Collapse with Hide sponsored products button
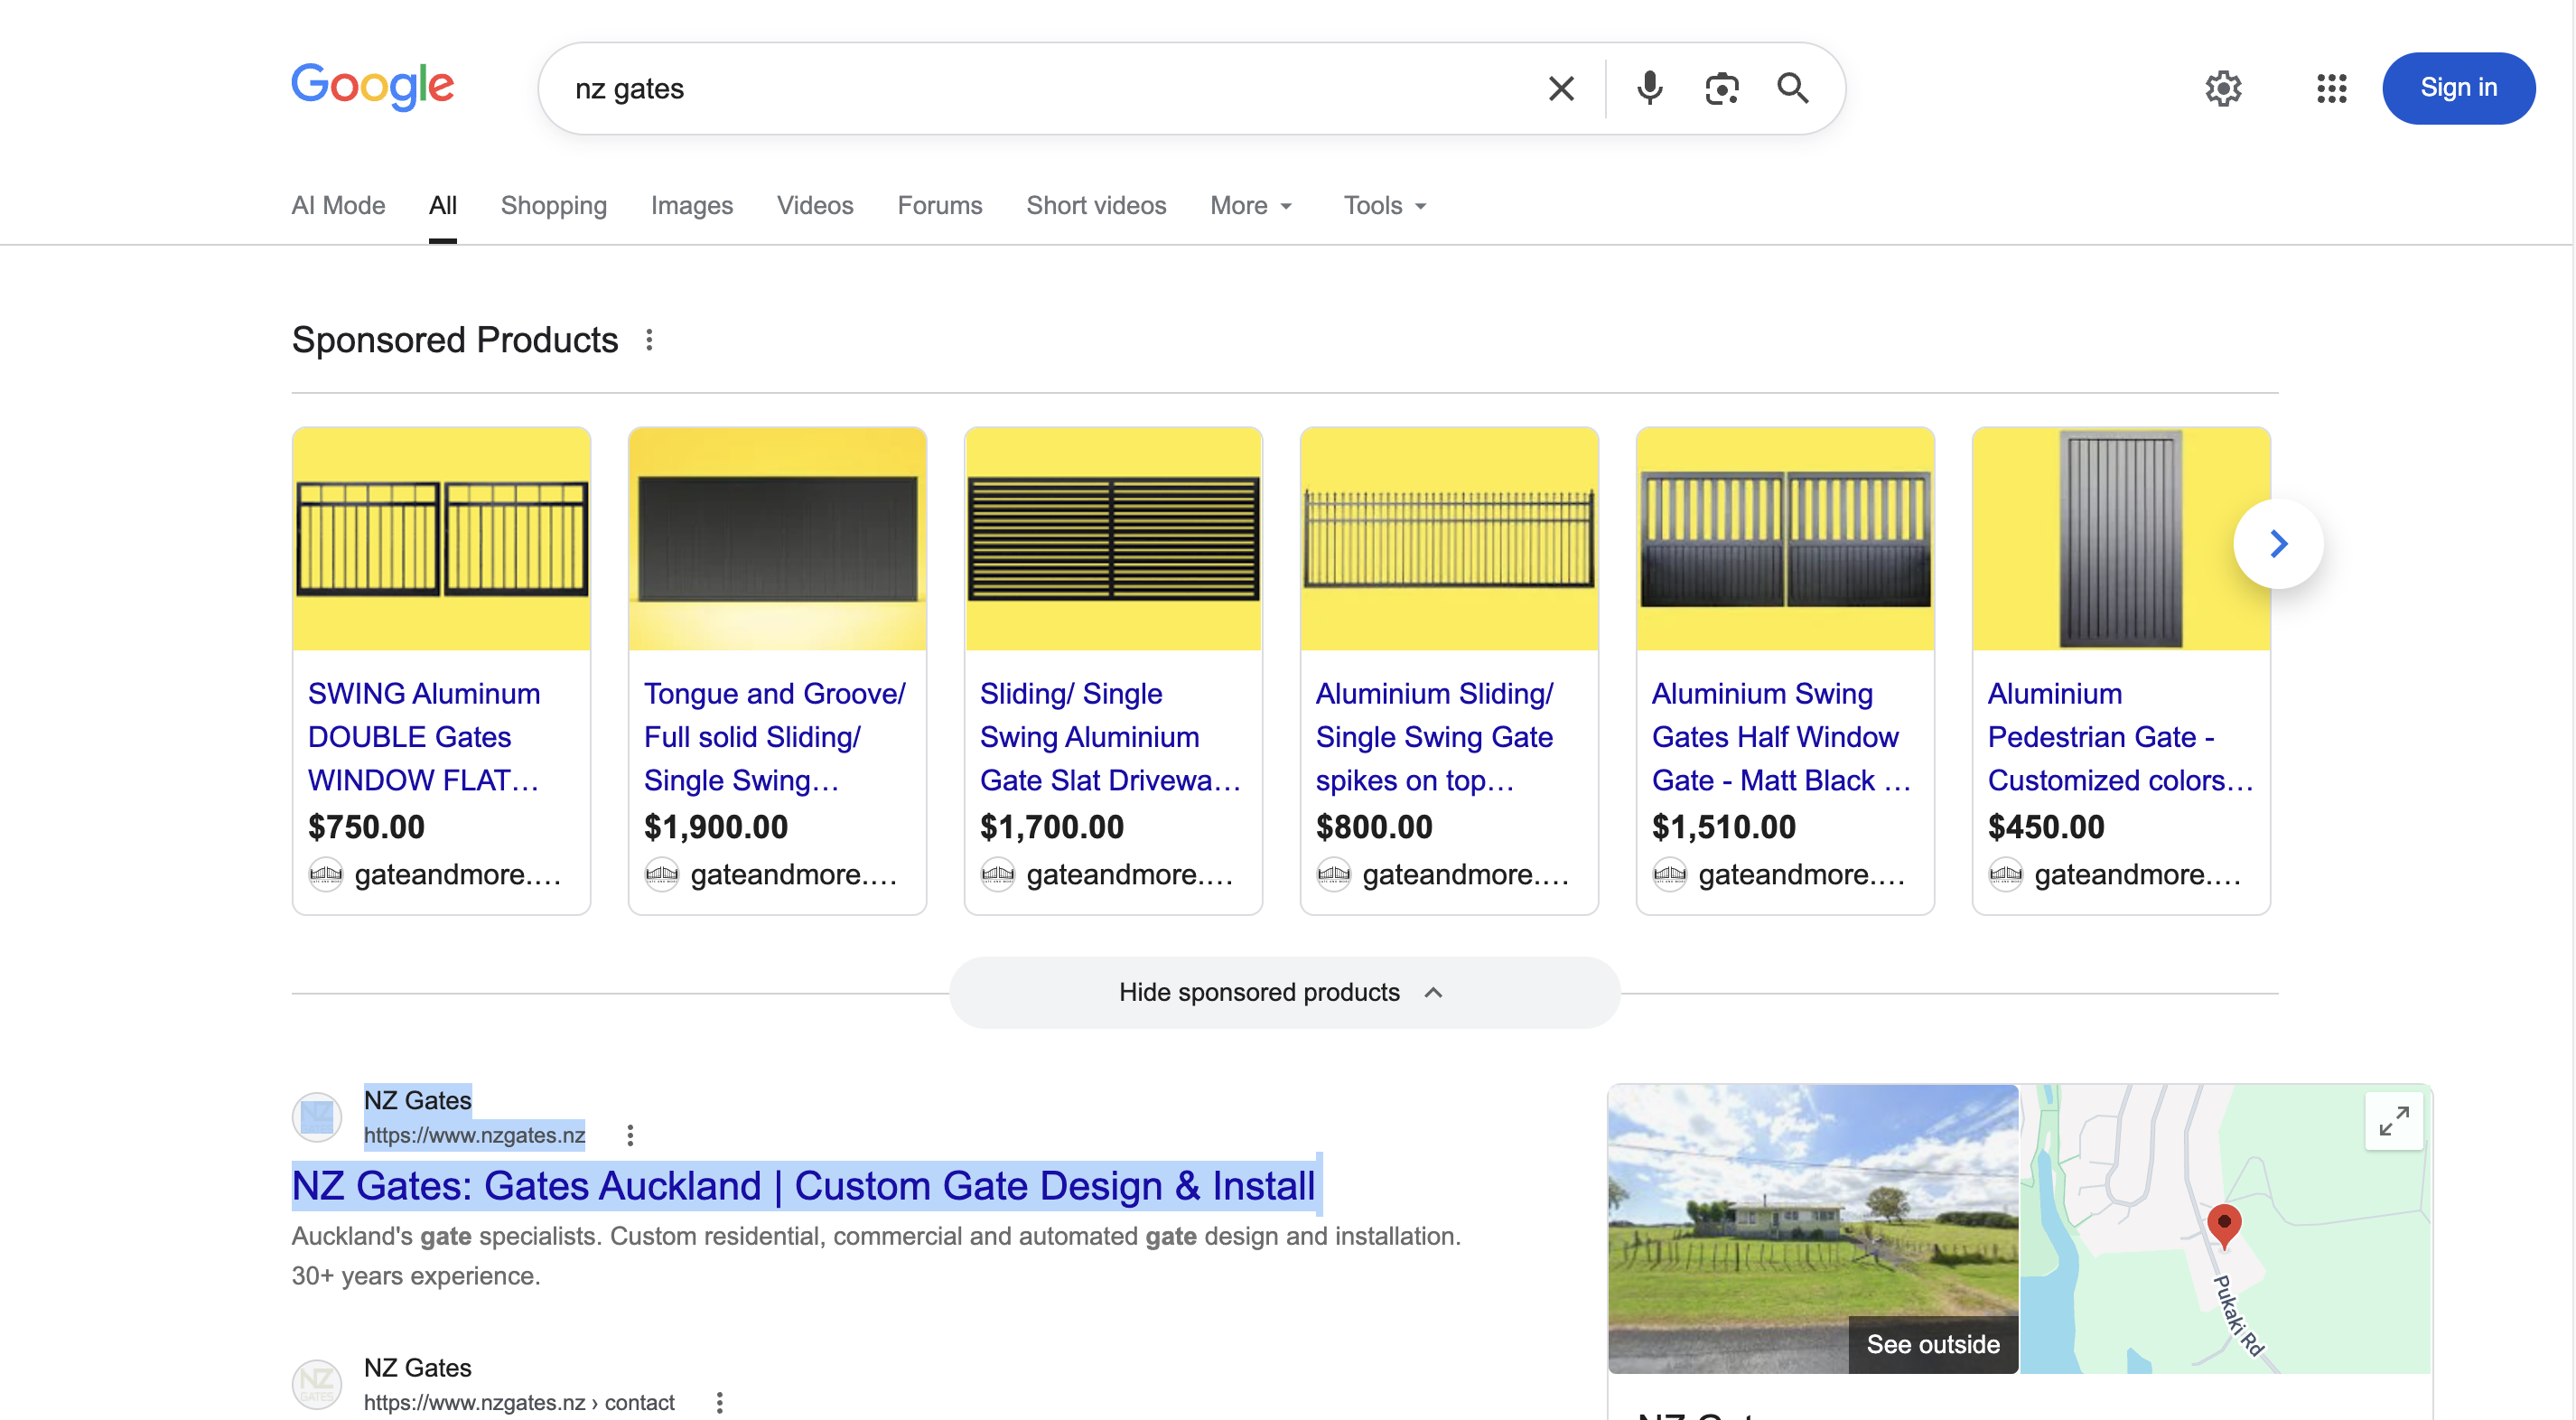 (x=1284, y=992)
